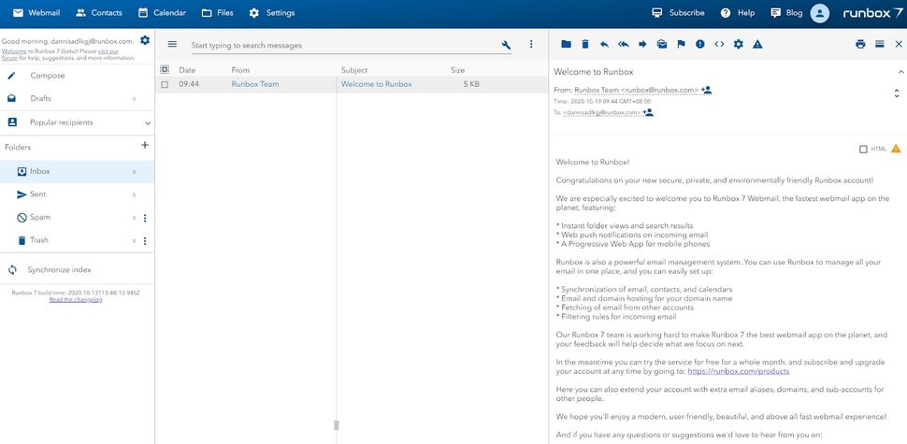This screenshot has height=444, width=907.
Task: Print the message using the printer icon
Action: click(860, 44)
